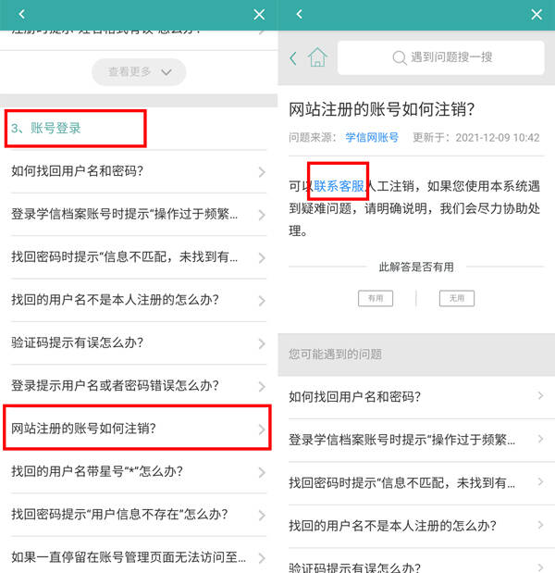Image resolution: width=555 pixels, height=573 pixels.
Task: Open chevron for 如何找回用户名和密码 in left list
Action: click(262, 172)
